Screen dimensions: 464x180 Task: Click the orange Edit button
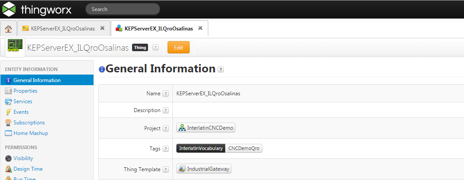point(179,48)
